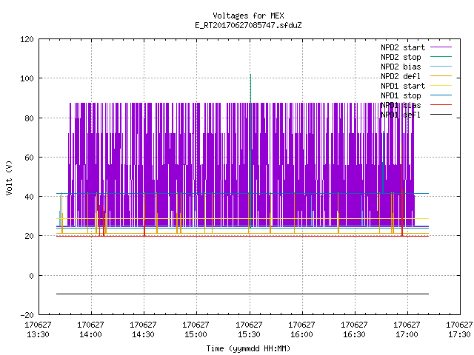Click the x-axis tick label 13:30
This screenshot has height=355, width=474.
[x=38, y=334]
